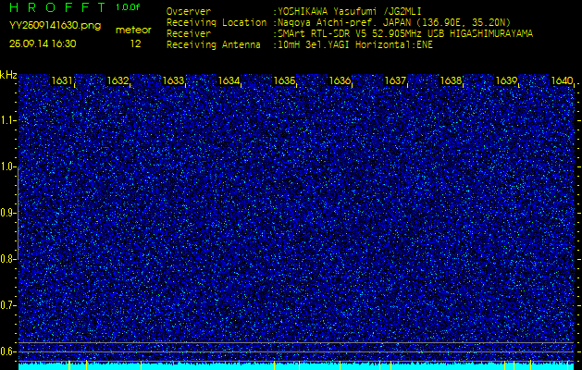Image resolution: width=582 pixels, height=370 pixels.
Task: Click the 1632 time axis label
Action: (x=118, y=80)
